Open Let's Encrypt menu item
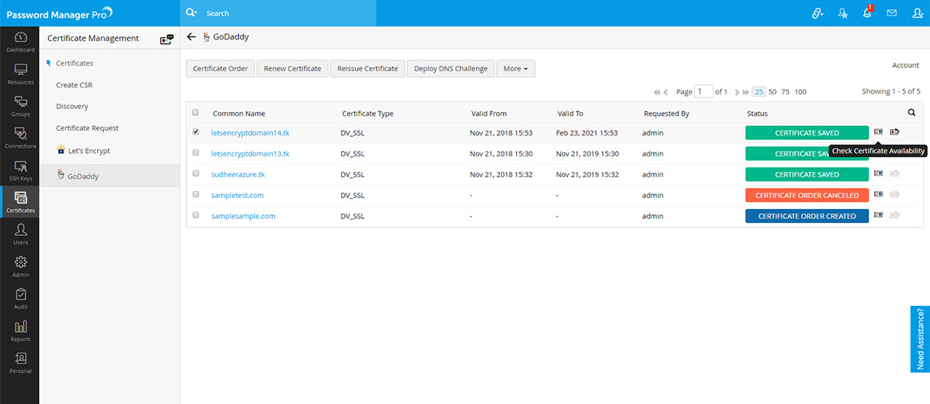 [89, 151]
